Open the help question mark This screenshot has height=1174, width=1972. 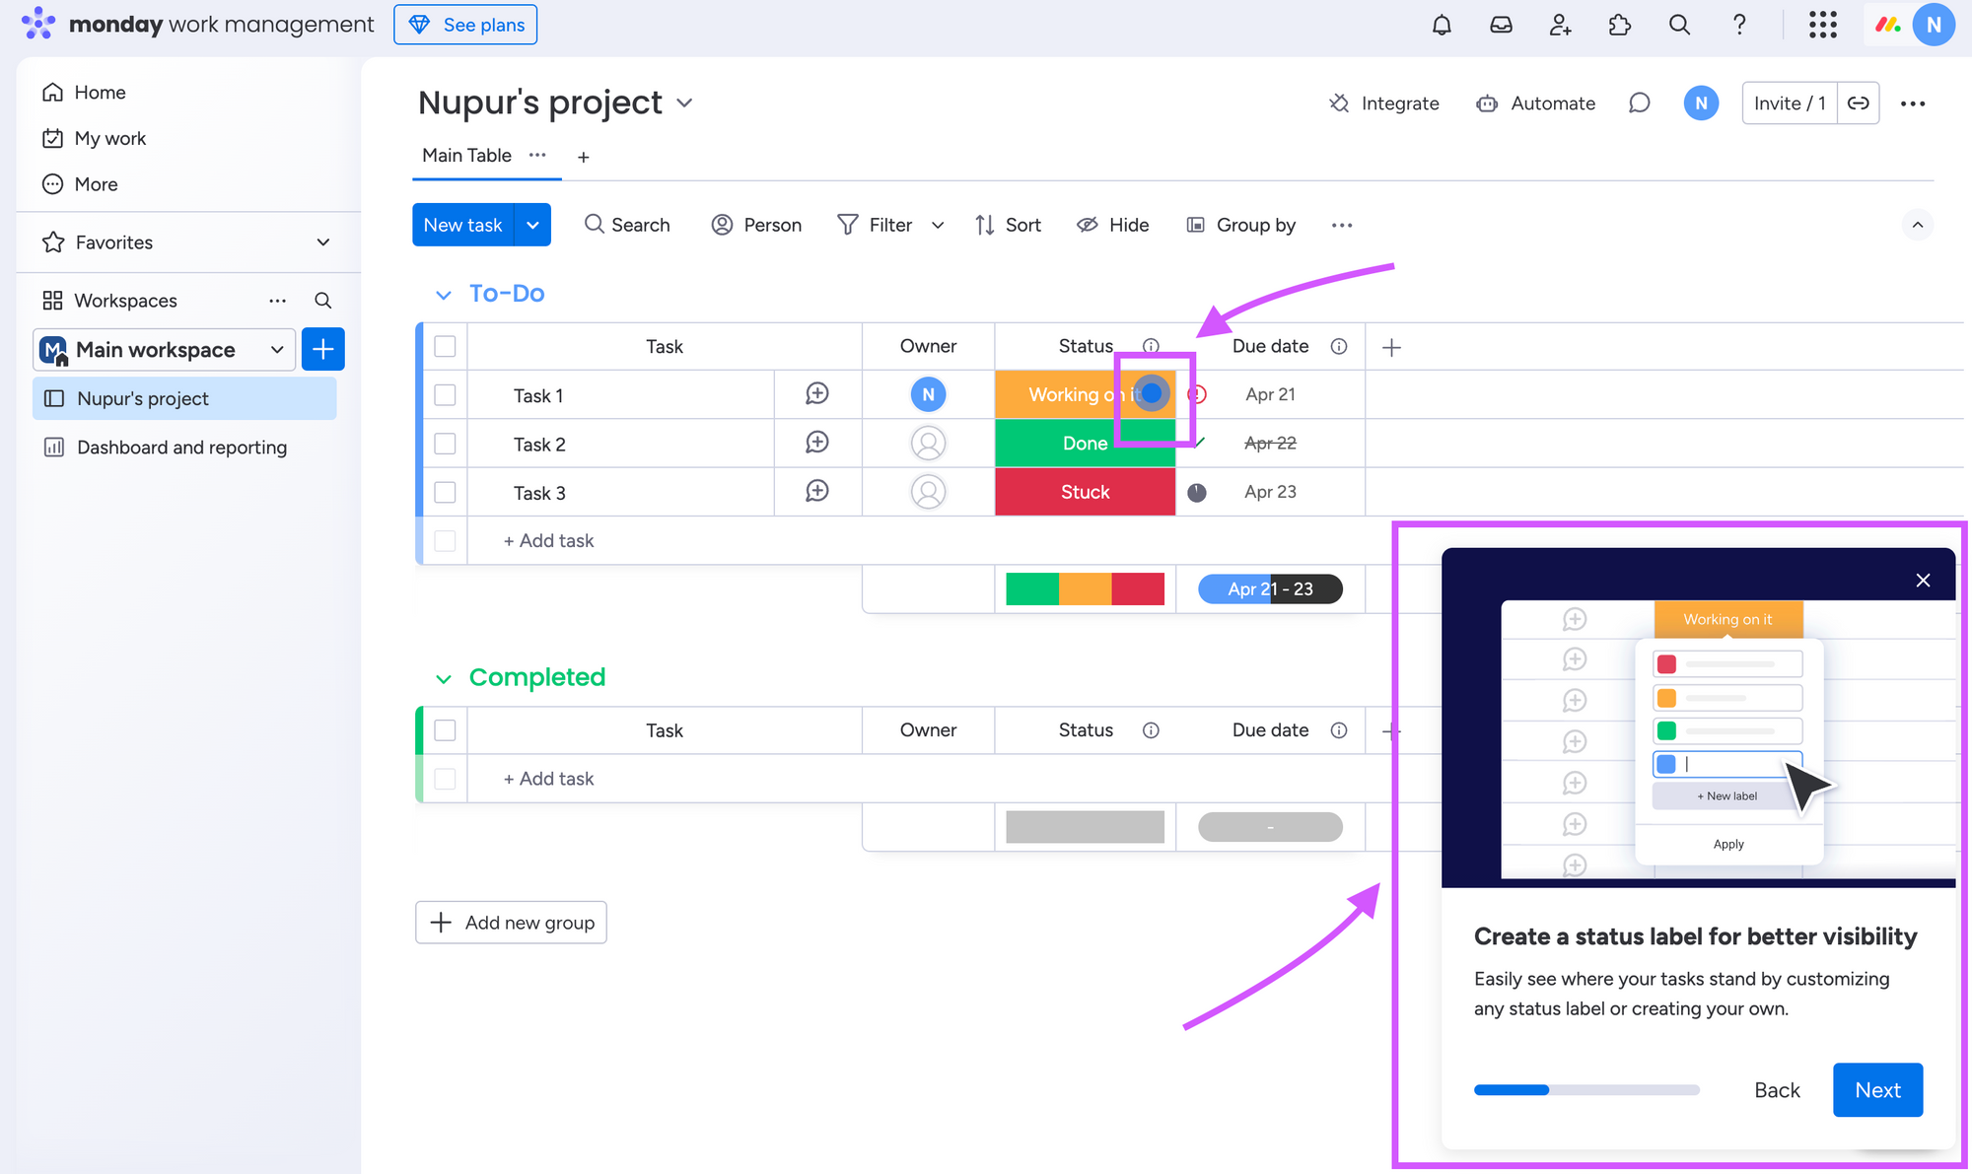(x=1739, y=25)
